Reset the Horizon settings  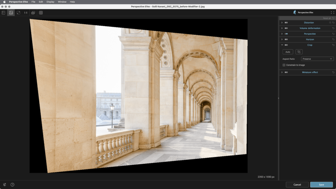333,39
